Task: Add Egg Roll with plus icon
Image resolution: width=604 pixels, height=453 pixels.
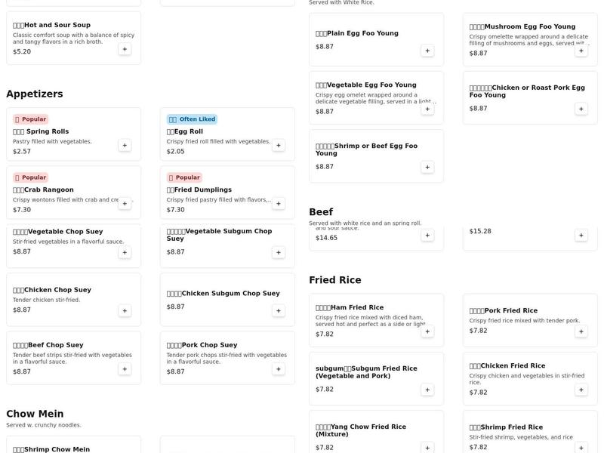Action: 279,146
